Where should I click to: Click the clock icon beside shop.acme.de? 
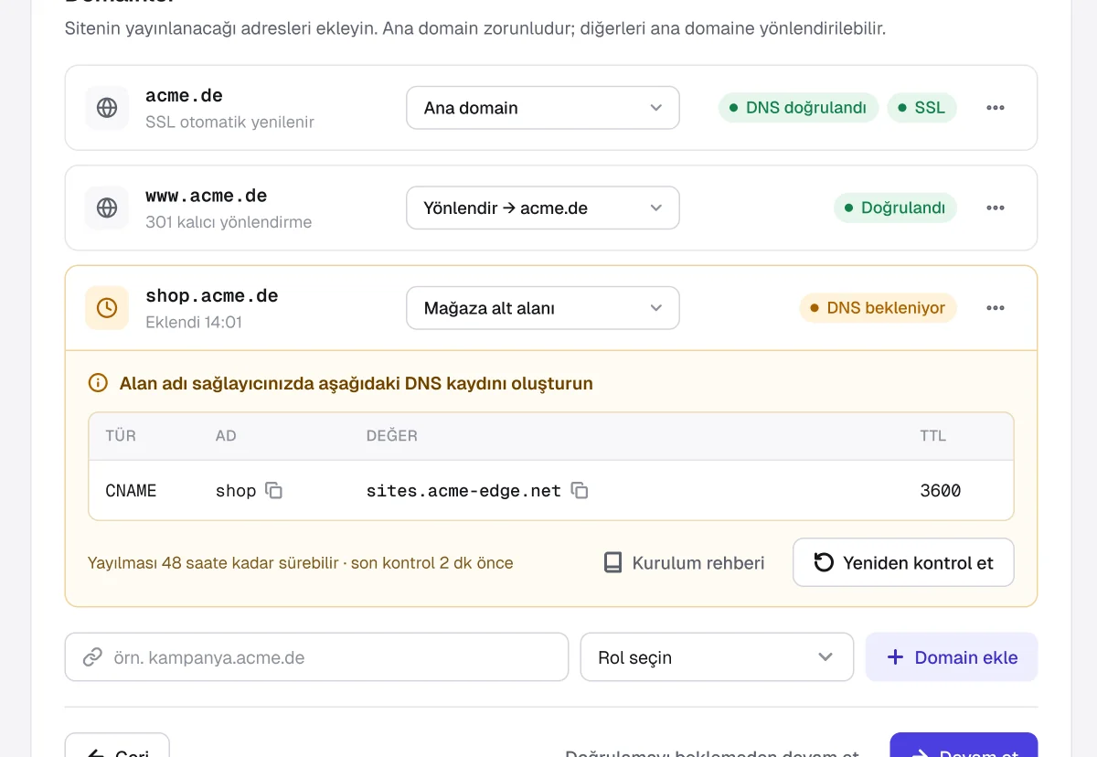tap(107, 308)
